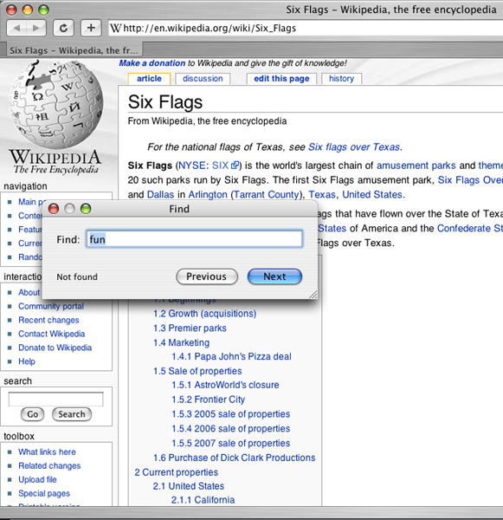Click the Make a donation link

(152, 63)
